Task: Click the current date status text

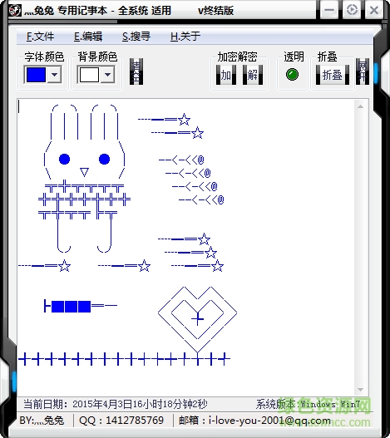Action: coord(116,404)
